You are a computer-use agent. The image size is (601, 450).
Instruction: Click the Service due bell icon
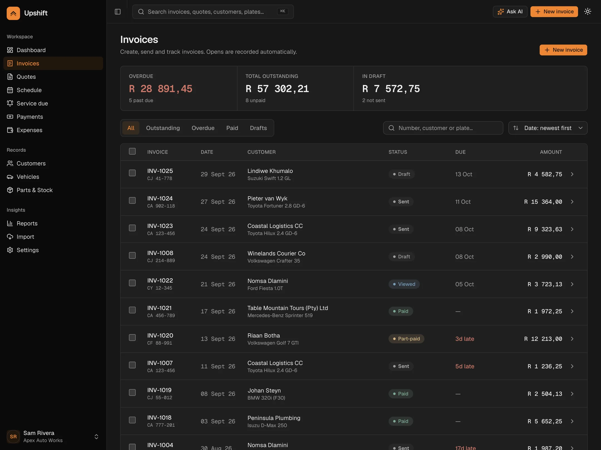pos(10,103)
